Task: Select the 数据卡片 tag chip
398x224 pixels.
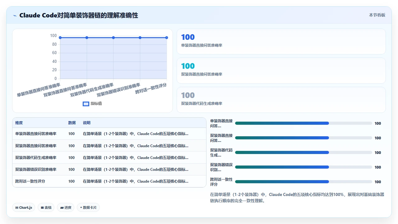Action: pyautogui.click(x=88, y=208)
